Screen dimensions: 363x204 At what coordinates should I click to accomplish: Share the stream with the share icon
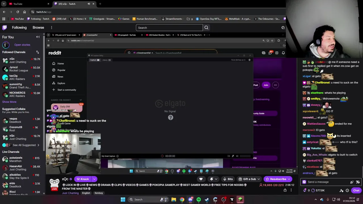coord(285,190)
